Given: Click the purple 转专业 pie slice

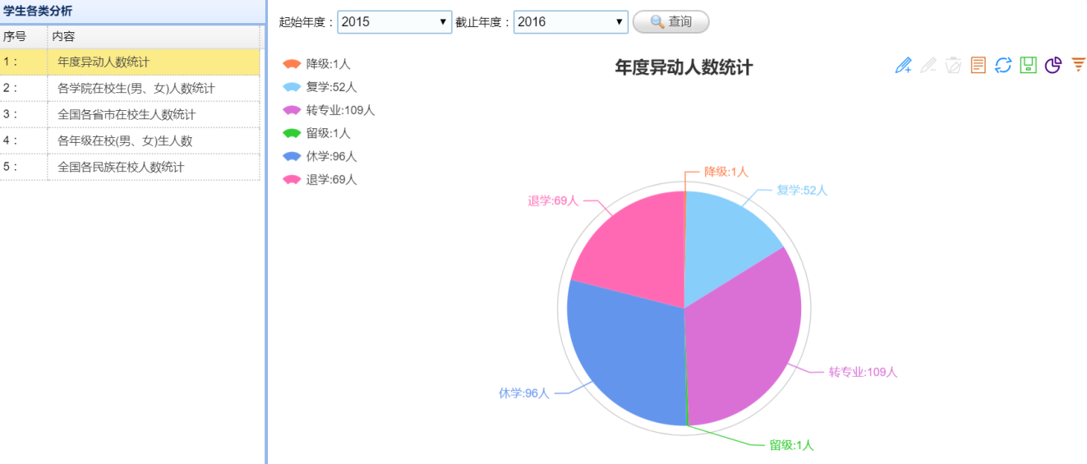Looking at the screenshot, I should click(744, 337).
